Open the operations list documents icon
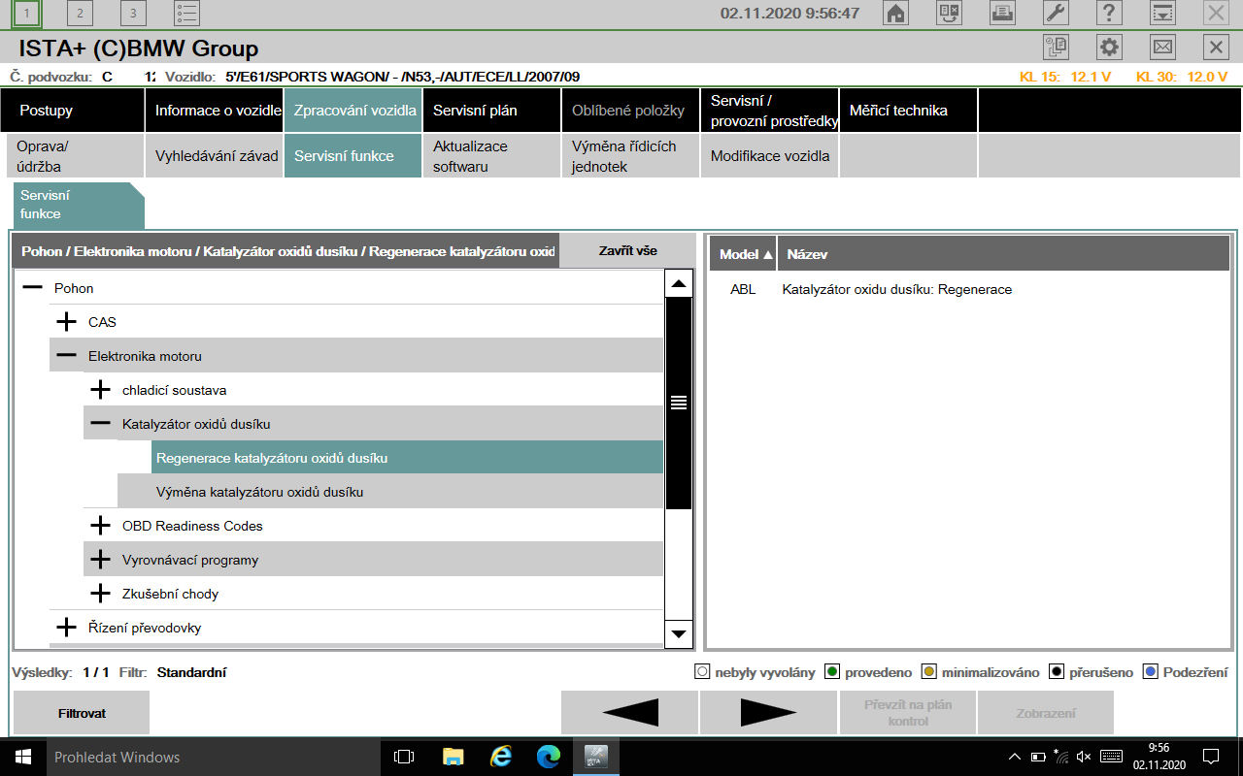1243x776 pixels. tap(1056, 47)
